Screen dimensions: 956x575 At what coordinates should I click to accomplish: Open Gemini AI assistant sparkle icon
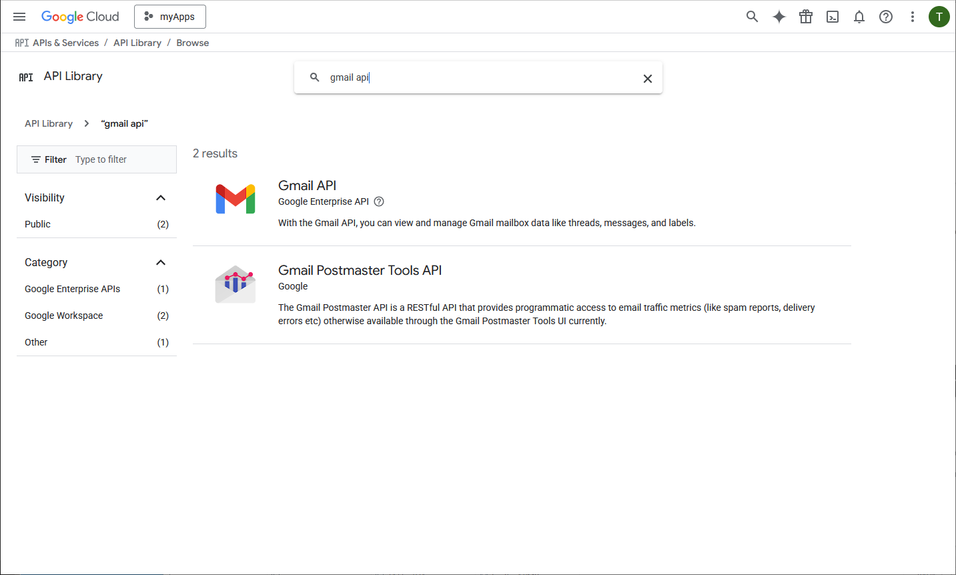[779, 17]
